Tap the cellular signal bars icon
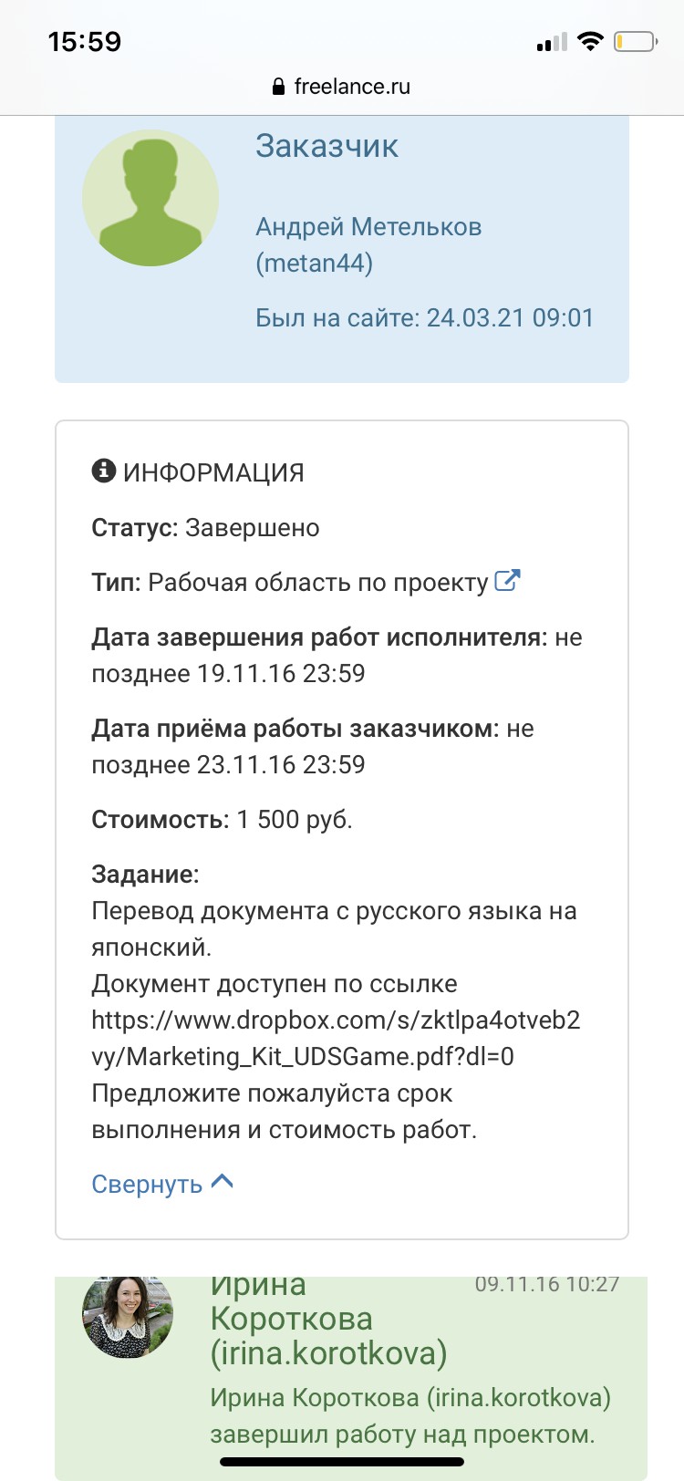This screenshot has width=684, height=1481. 552,42
